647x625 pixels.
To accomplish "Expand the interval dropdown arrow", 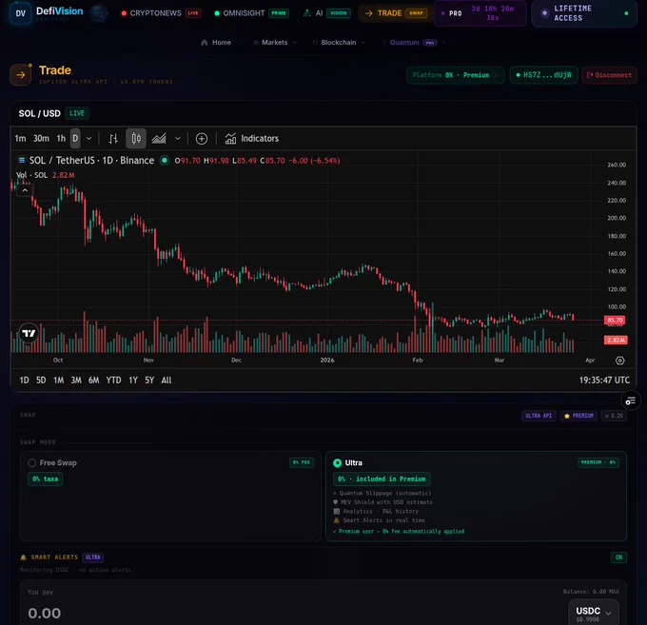I will coord(88,139).
